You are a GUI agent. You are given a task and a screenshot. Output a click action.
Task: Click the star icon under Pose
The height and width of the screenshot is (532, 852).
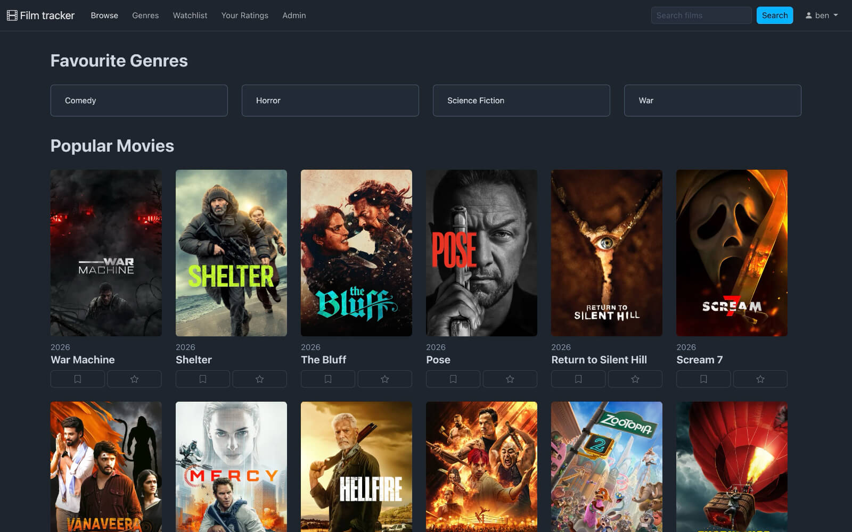click(x=510, y=379)
